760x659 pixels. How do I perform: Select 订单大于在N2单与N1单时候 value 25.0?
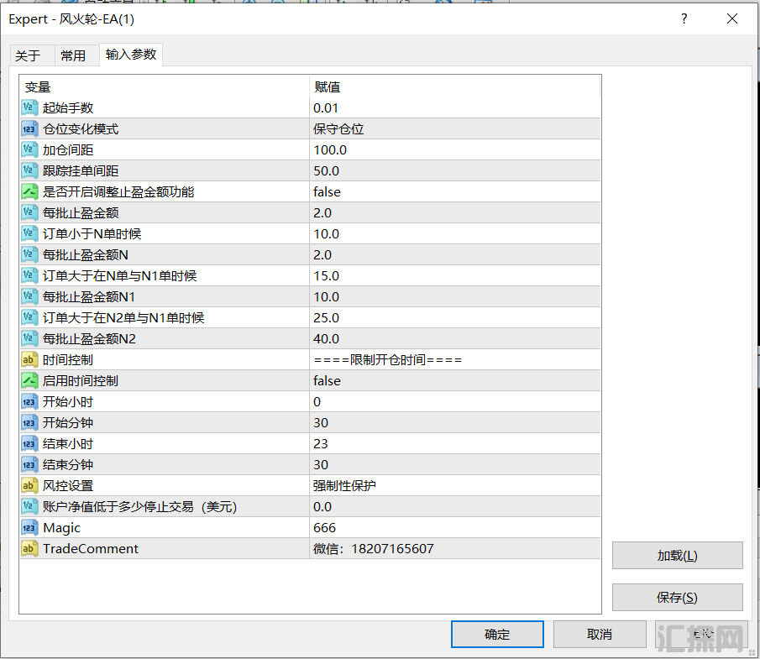coord(454,318)
